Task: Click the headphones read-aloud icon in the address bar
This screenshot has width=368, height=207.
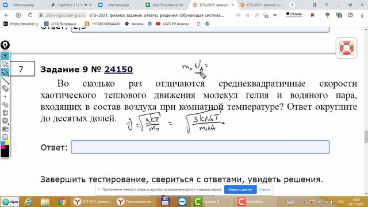Action: [239, 15]
